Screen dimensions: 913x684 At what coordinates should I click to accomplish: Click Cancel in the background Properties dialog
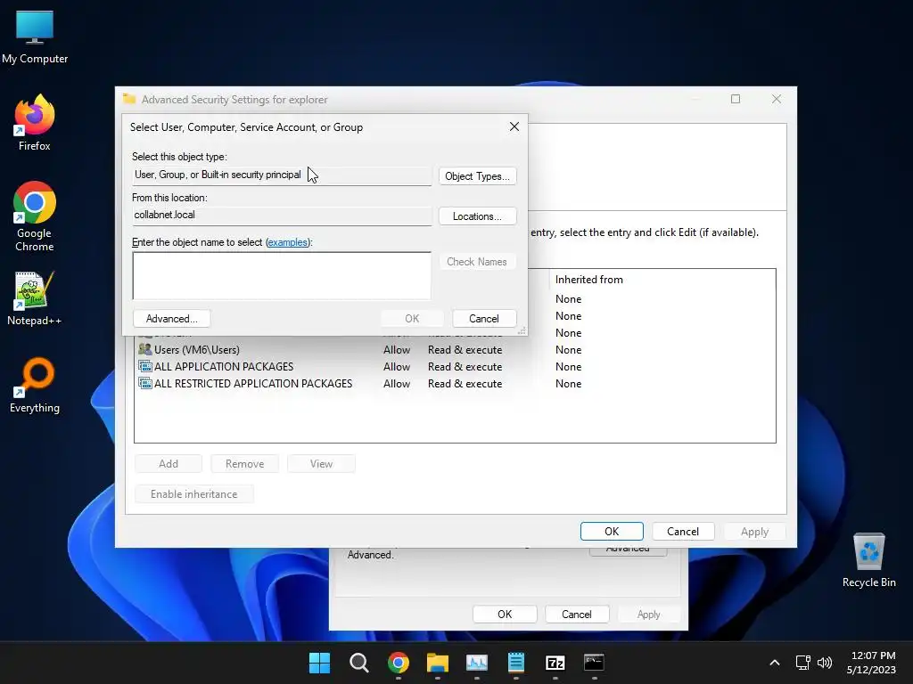[577, 615]
